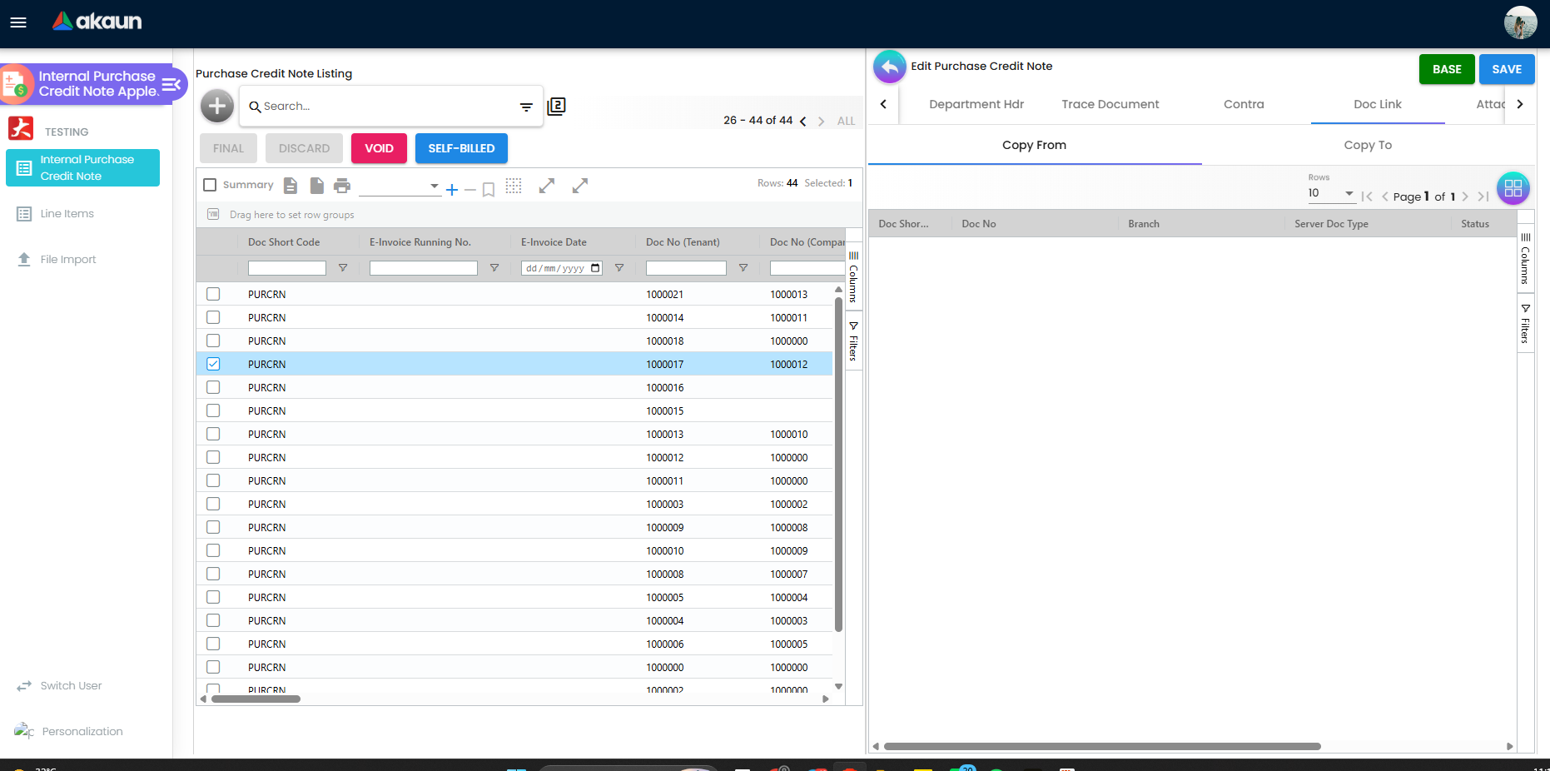This screenshot has height=771, width=1550.
Task: Switch to Department Hdr tab
Action: coord(976,104)
